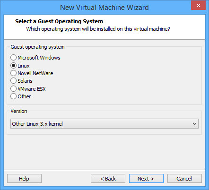The image size is (209, 190).
Task: Click the Version group label
Action: pyautogui.click(x=19, y=111)
